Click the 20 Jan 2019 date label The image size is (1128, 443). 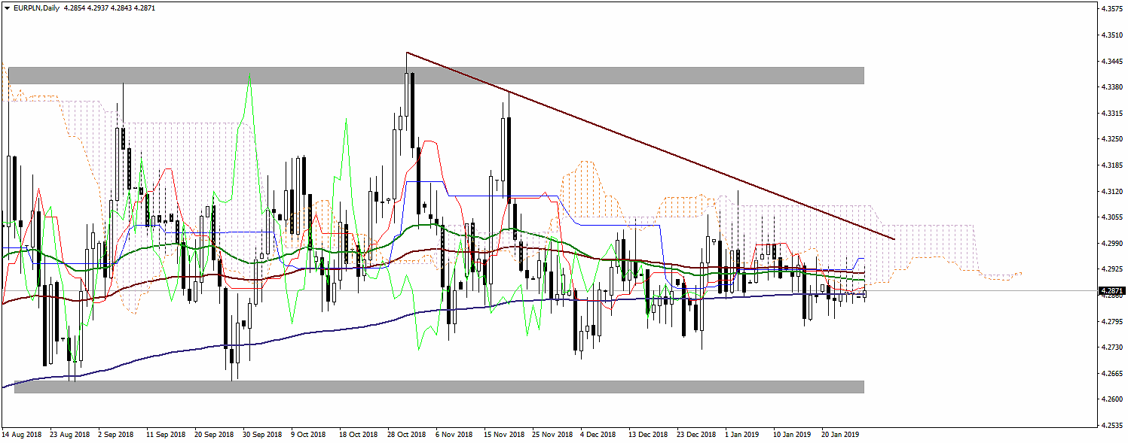click(840, 435)
